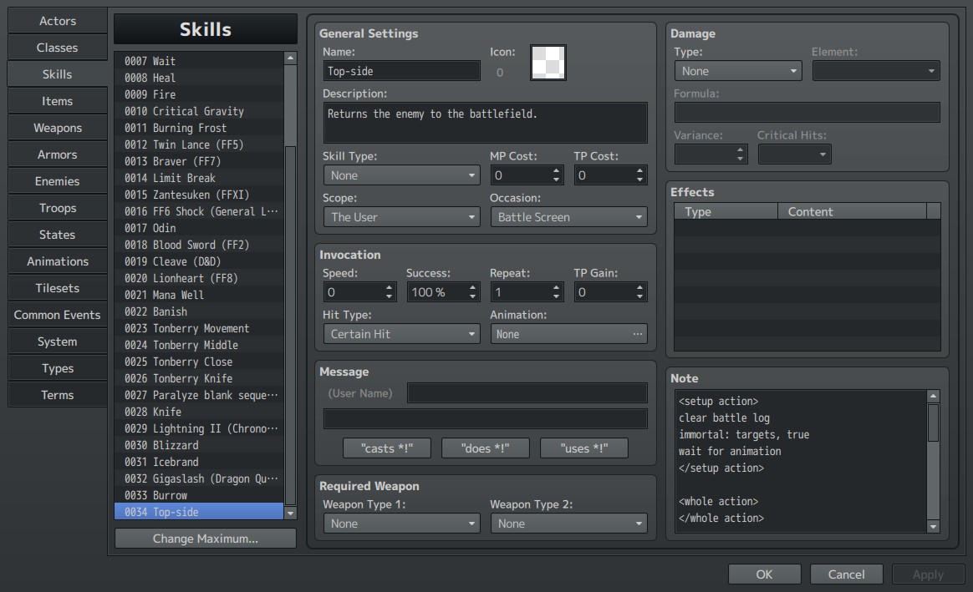Select skill 0009 Fire
Viewport: 973px width, 592px height.
(x=199, y=94)
